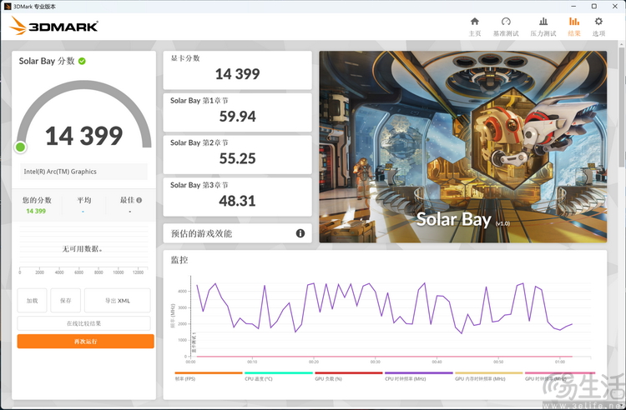The image size is (626, 410).
Task: Click the 无可用数据 message
Action: 83,249
